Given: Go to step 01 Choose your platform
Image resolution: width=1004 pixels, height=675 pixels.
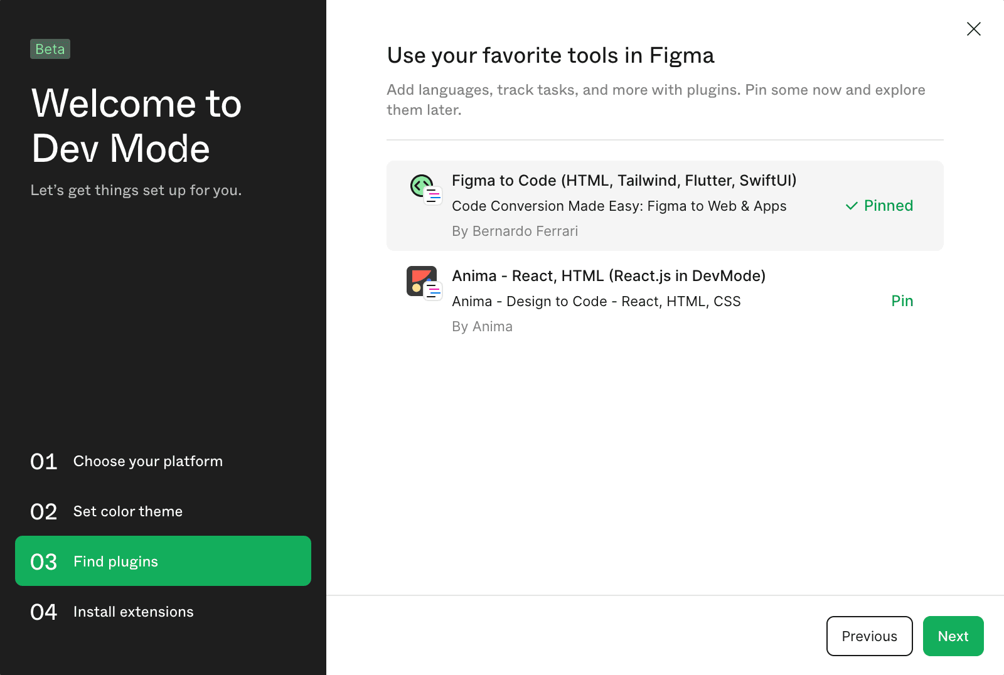Looking at the screenshot, I should click(x=163, y=461).
